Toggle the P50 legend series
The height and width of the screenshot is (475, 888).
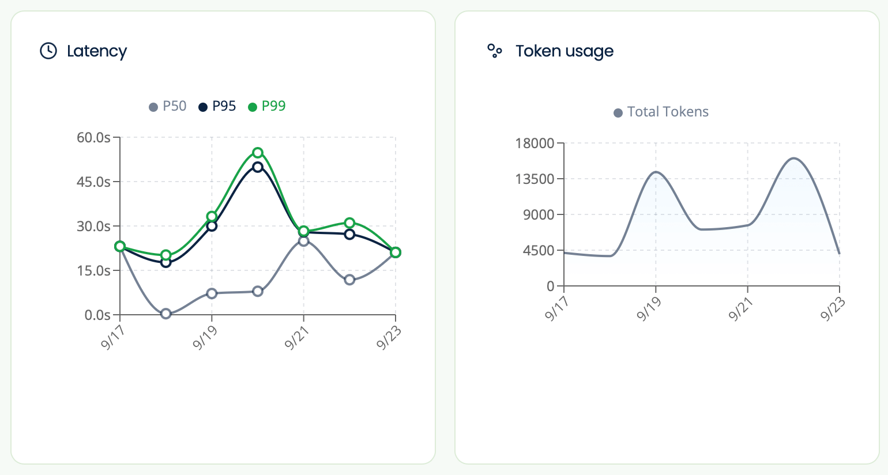click(168, 106)
